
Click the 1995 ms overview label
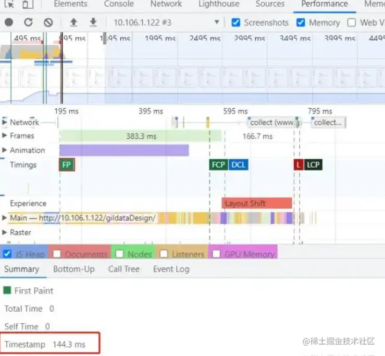pyautogui.click(x=160, y=39)
